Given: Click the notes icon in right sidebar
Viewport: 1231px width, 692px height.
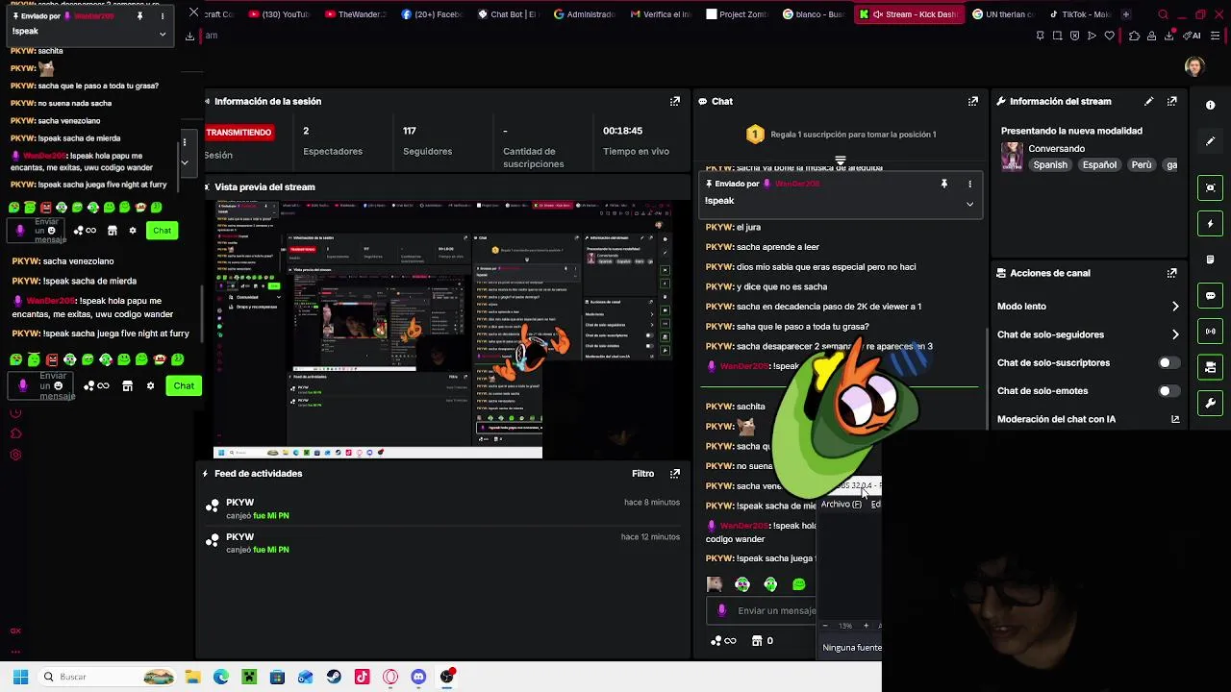Looking at the screenshot, I should pos(1211,259).
